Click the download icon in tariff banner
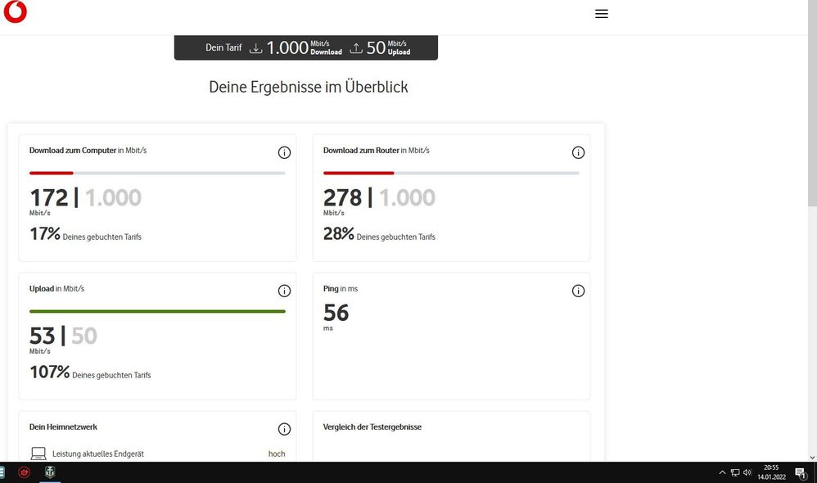817x483 pixels. tap(256, 48)
